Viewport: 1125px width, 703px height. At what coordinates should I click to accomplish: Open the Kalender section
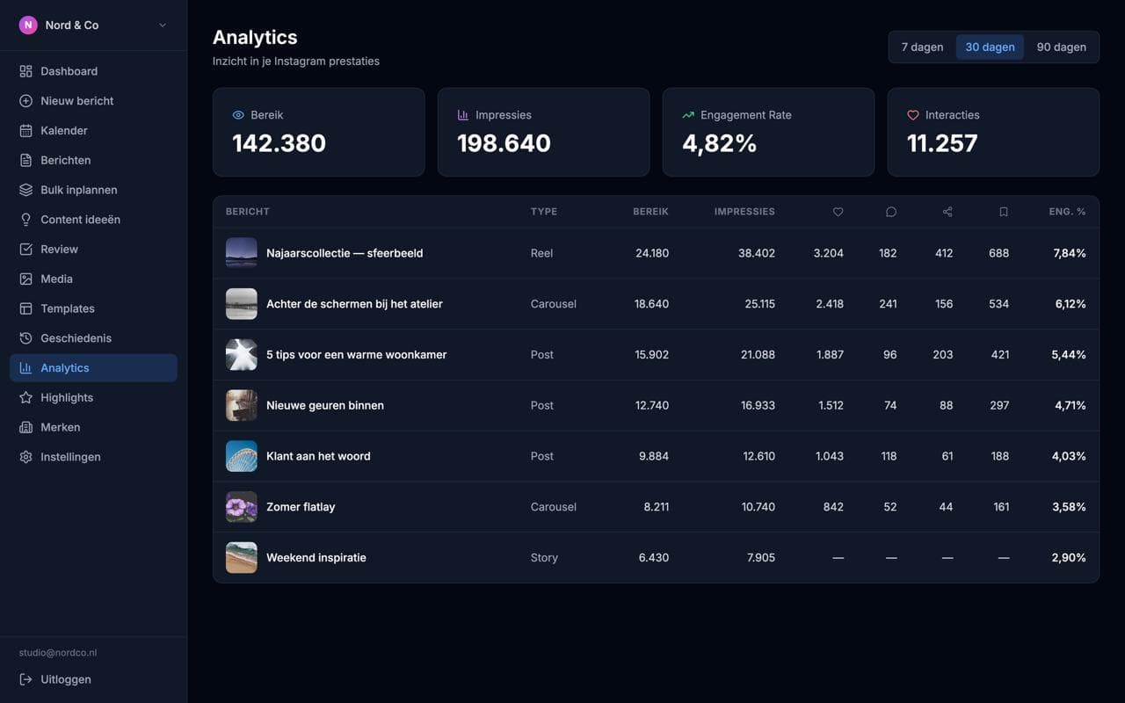[93, 131]
